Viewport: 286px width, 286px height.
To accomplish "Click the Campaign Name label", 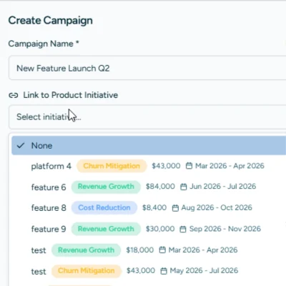I will pyautogui.click(x=44, y=44).
